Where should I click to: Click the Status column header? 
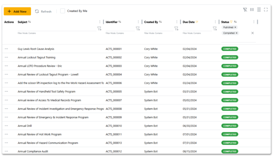[225, 22]
